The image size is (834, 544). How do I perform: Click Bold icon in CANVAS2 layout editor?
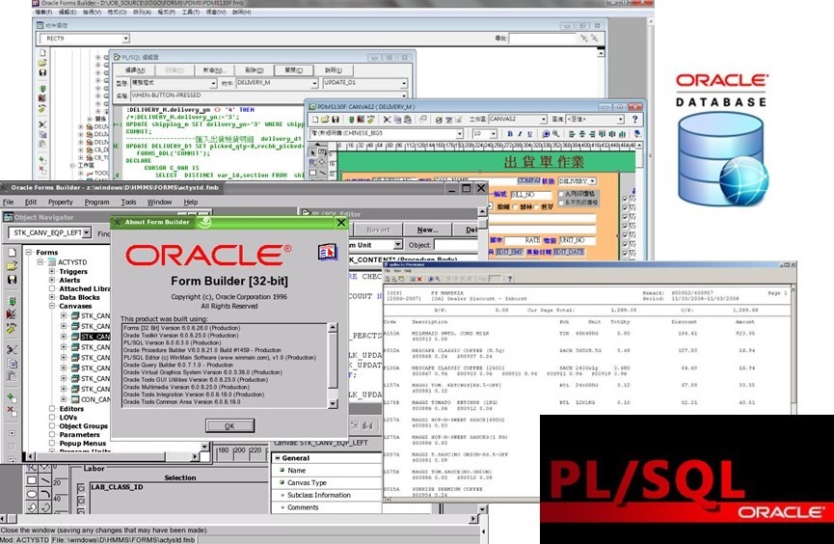pos(509,134)
